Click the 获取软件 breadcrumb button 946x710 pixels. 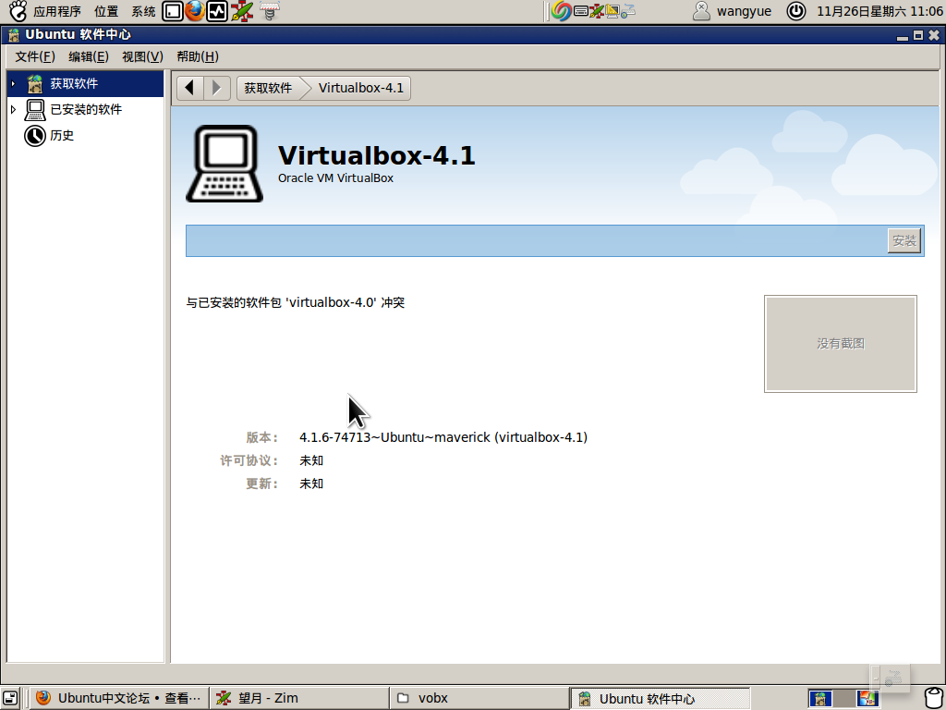[x=269, y=88]
